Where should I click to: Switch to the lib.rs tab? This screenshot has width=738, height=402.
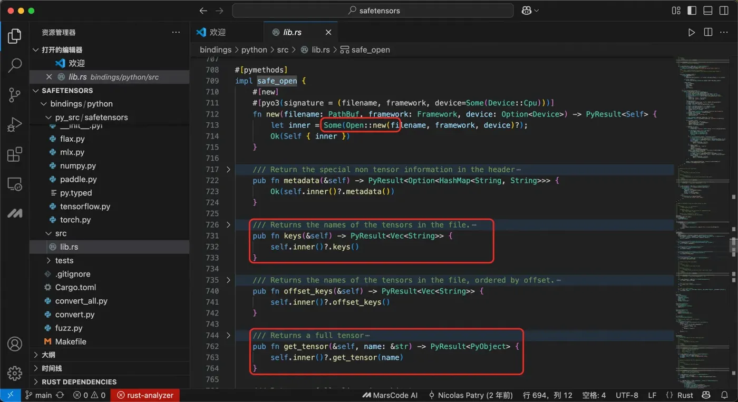[300, 33]
